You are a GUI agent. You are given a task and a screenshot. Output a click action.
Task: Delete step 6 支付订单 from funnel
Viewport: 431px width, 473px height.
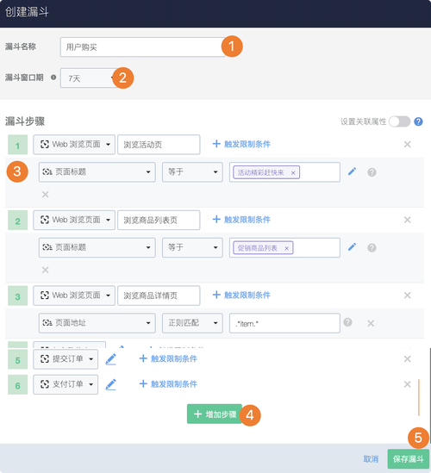pos(407,384)
